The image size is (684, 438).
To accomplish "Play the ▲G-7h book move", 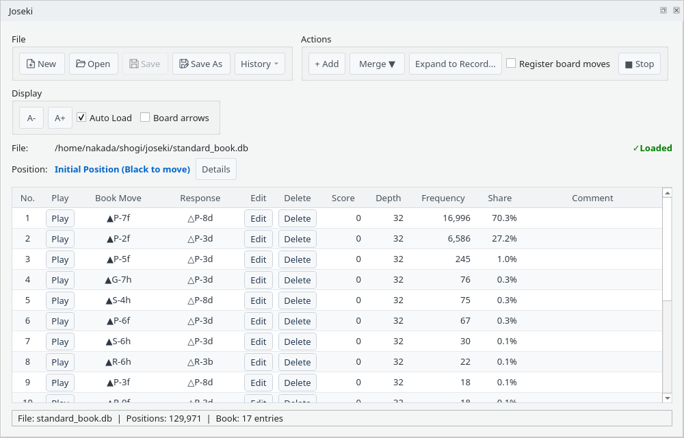I will pos(60,280).
